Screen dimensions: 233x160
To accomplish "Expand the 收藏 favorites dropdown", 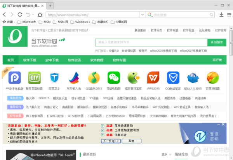I will click(14, 22).
